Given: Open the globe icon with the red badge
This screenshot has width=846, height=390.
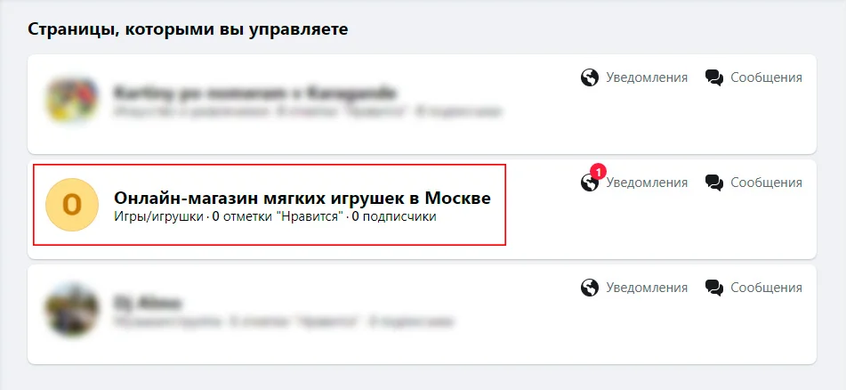Looking at the screenshot, I should [x=590, y=183].
